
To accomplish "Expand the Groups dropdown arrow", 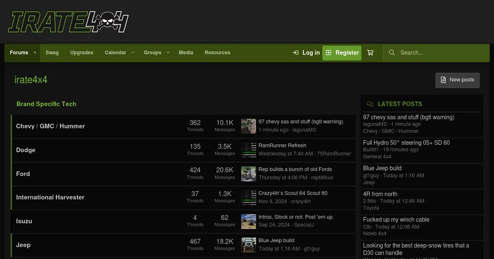I will click(168, 53).
